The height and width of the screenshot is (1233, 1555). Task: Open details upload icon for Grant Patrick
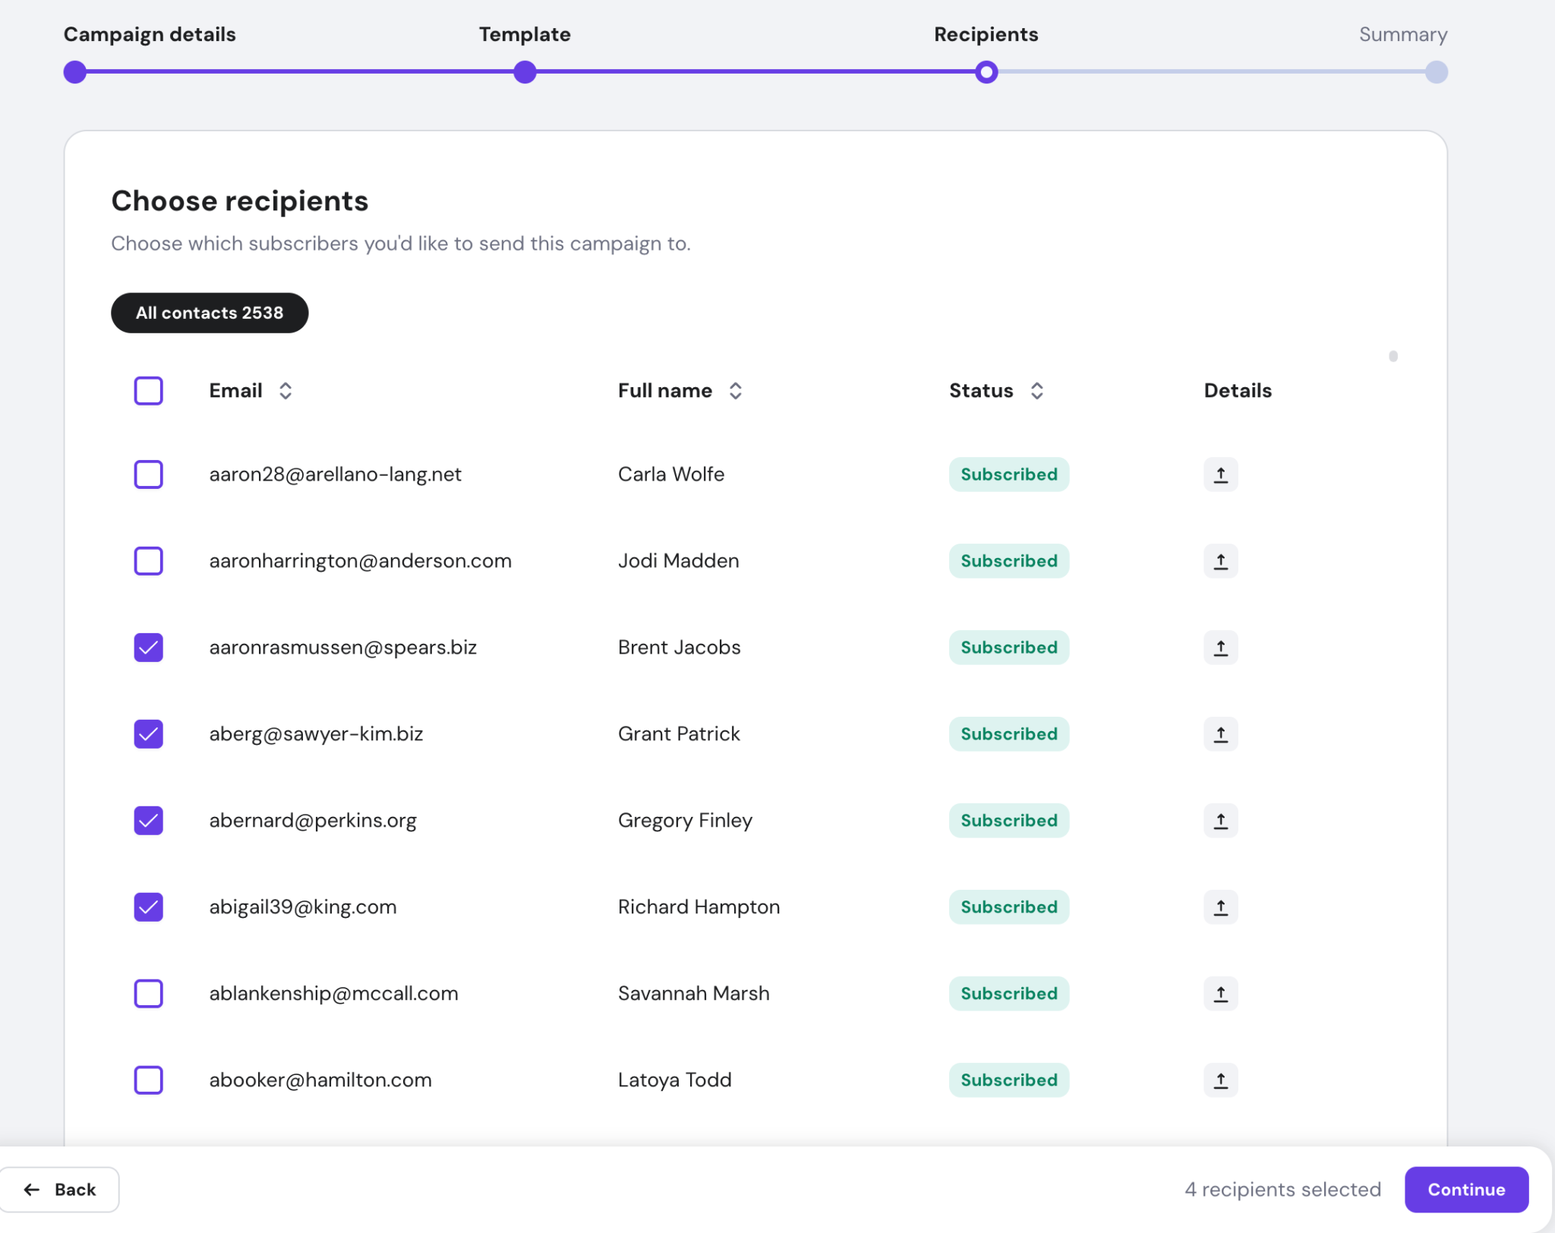click(1220, 733)
